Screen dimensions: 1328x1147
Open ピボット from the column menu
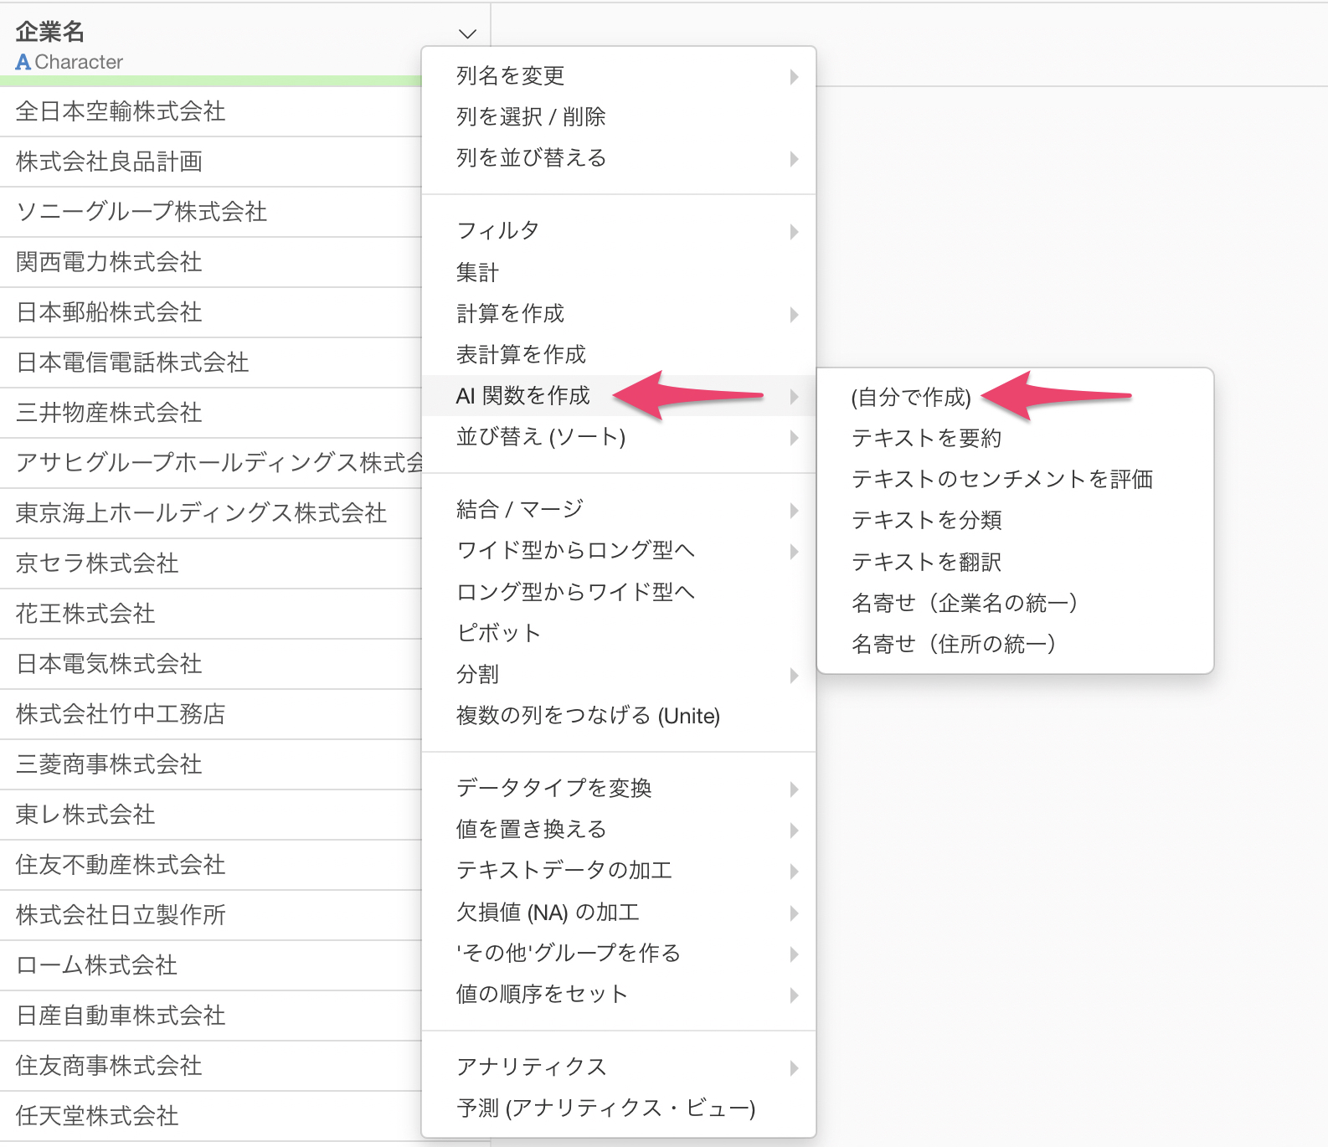499,634
